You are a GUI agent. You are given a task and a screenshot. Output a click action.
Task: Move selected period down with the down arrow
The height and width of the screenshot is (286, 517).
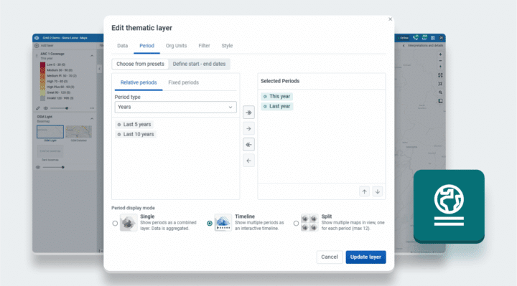378,191
